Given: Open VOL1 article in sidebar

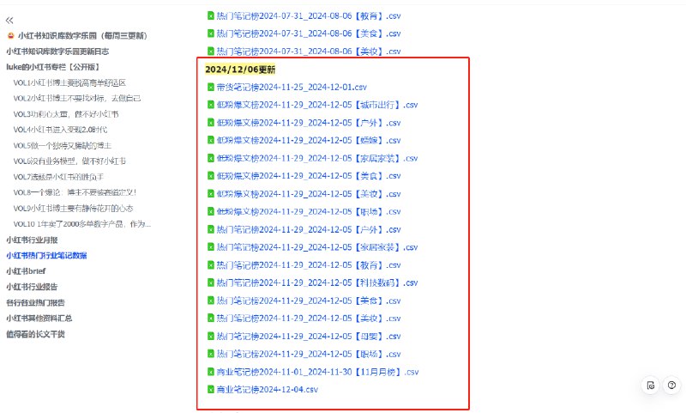Looking at the screenshot, I should (69, 82).
